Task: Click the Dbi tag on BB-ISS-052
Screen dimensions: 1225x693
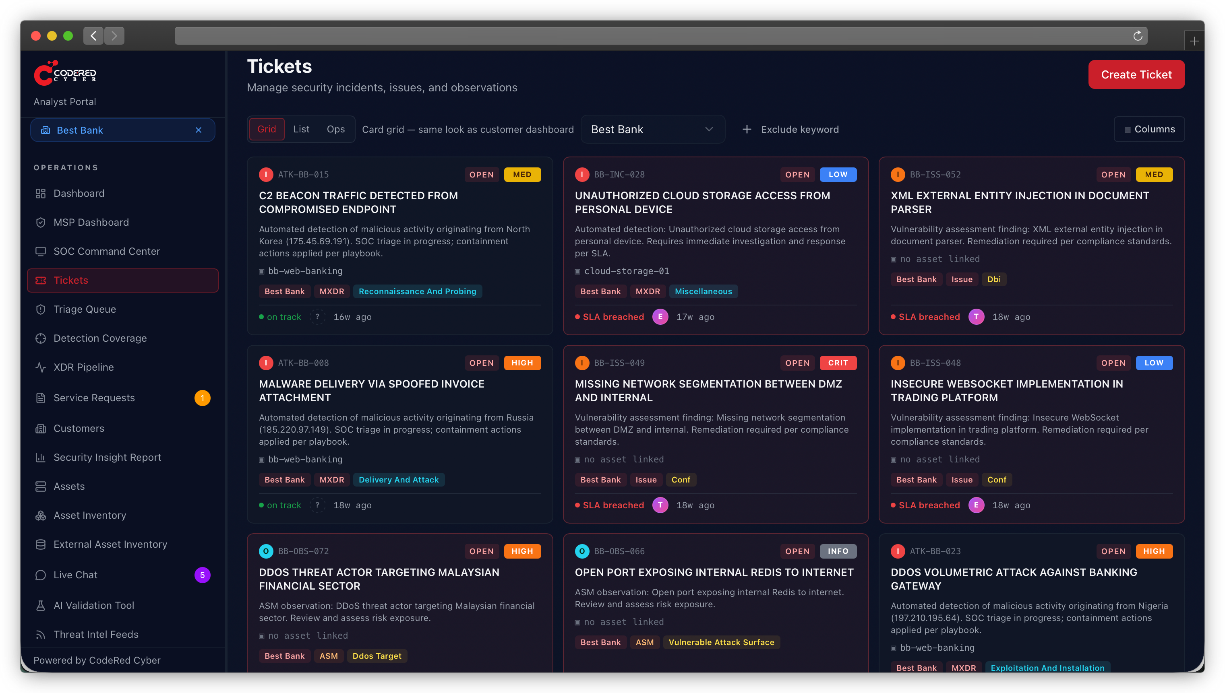Action: pyautogui.click(x=993, y=279)
